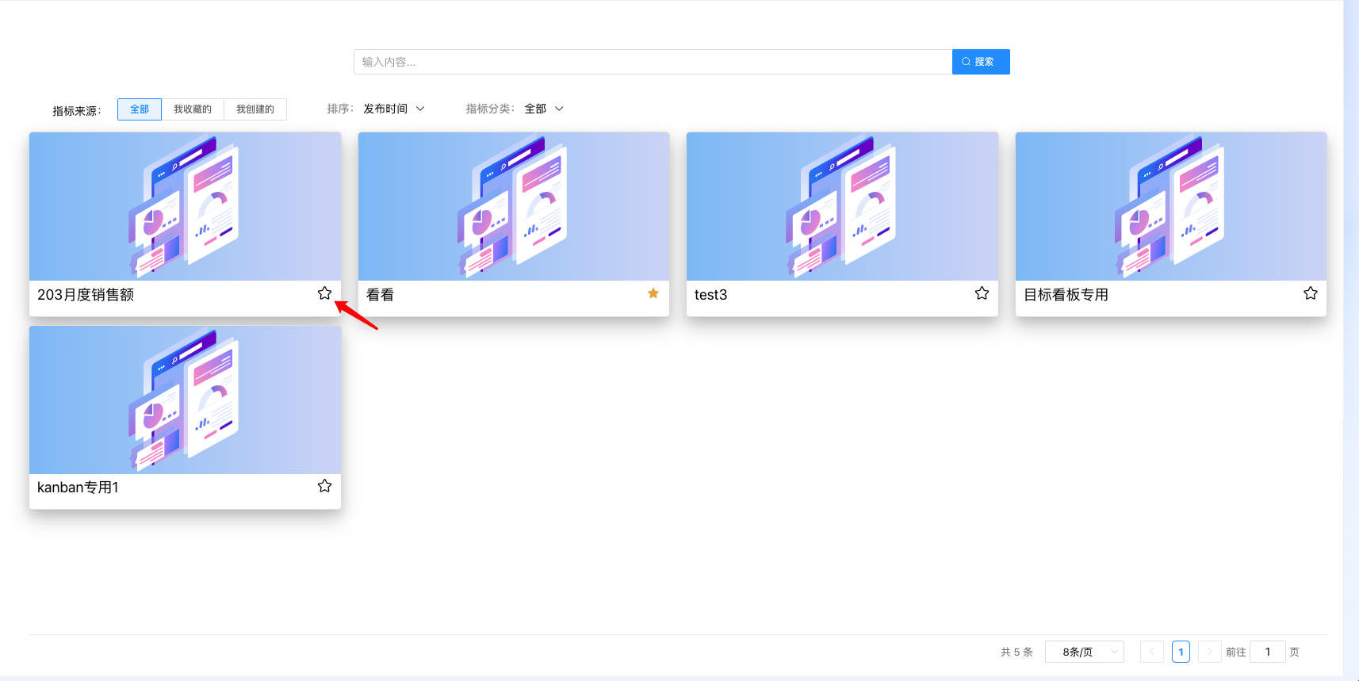Select the 全部 source tab
The width and height of the screenshot is (1359, 681).
click(140, 109)
